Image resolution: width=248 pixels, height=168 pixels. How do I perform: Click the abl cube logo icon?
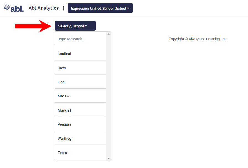tap(7, 7)
